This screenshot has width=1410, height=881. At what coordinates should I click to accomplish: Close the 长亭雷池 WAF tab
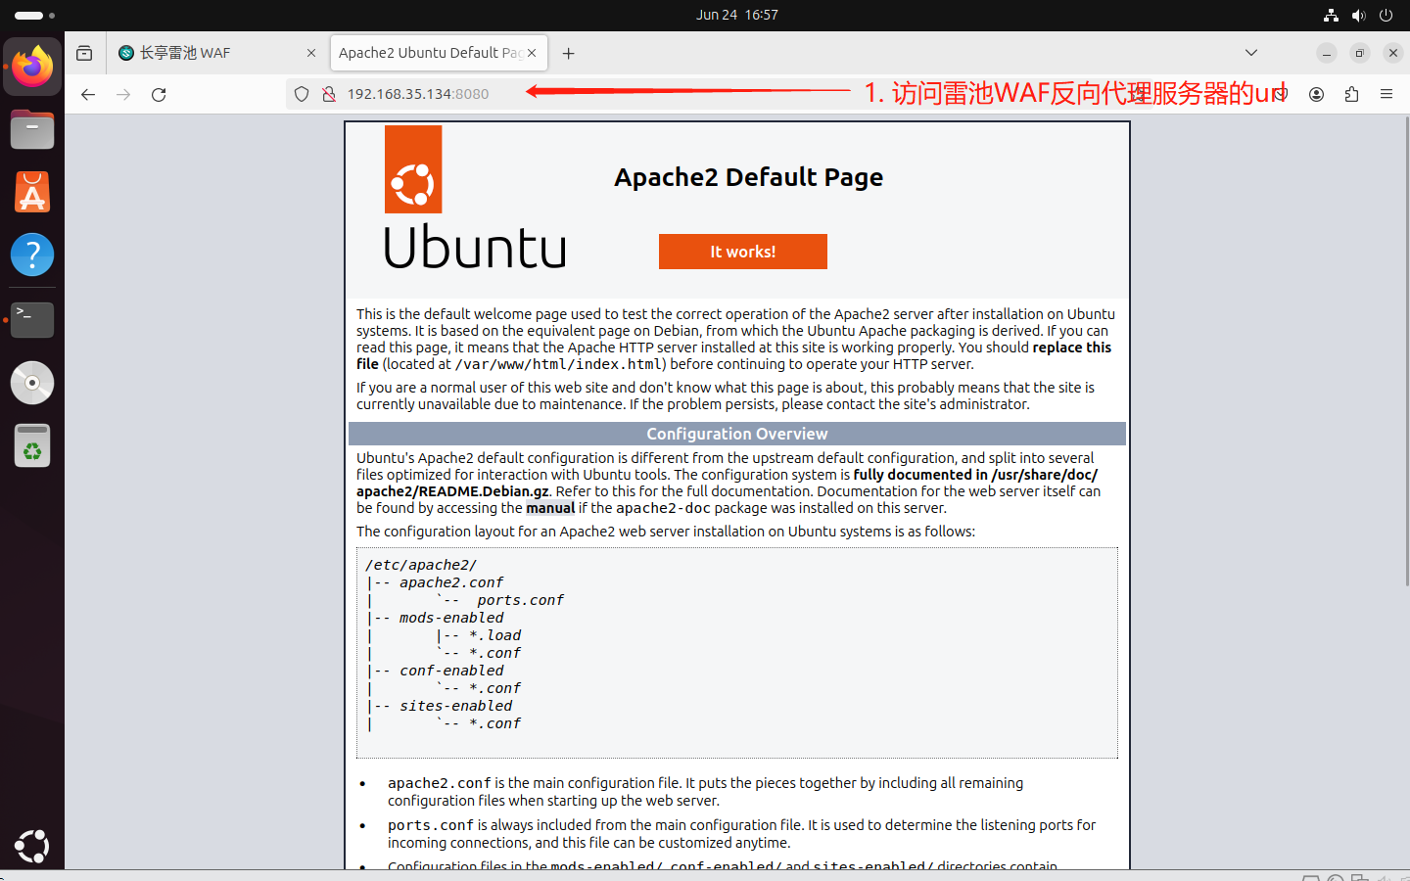click(x=311, y=53)
